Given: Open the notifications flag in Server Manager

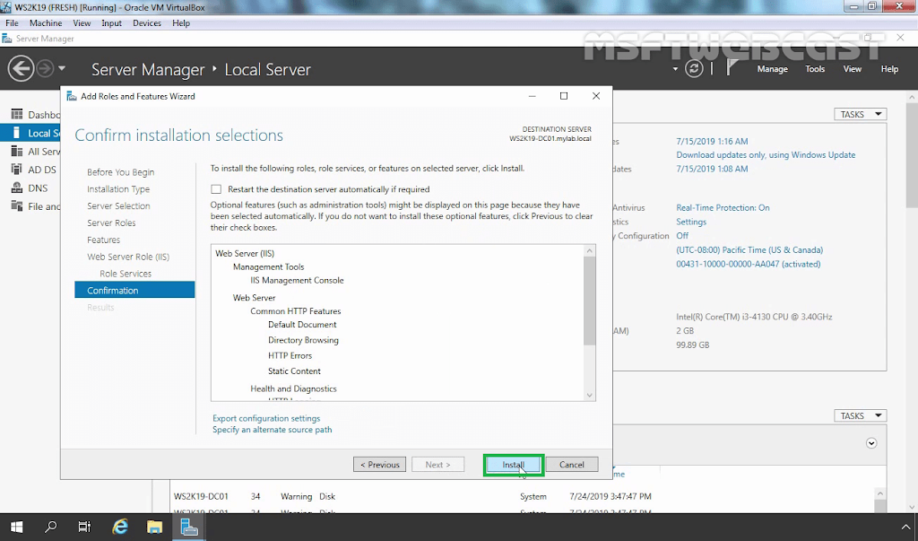Looking at the screenshot, I should (732, 68).
